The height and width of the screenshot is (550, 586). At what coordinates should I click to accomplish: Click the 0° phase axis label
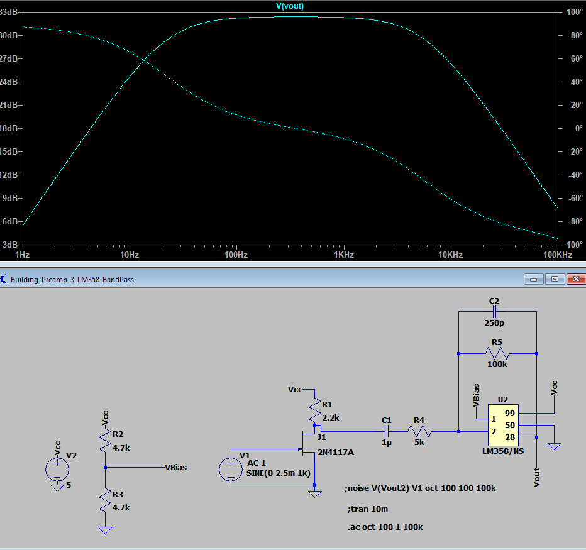(x=579, y=128)
